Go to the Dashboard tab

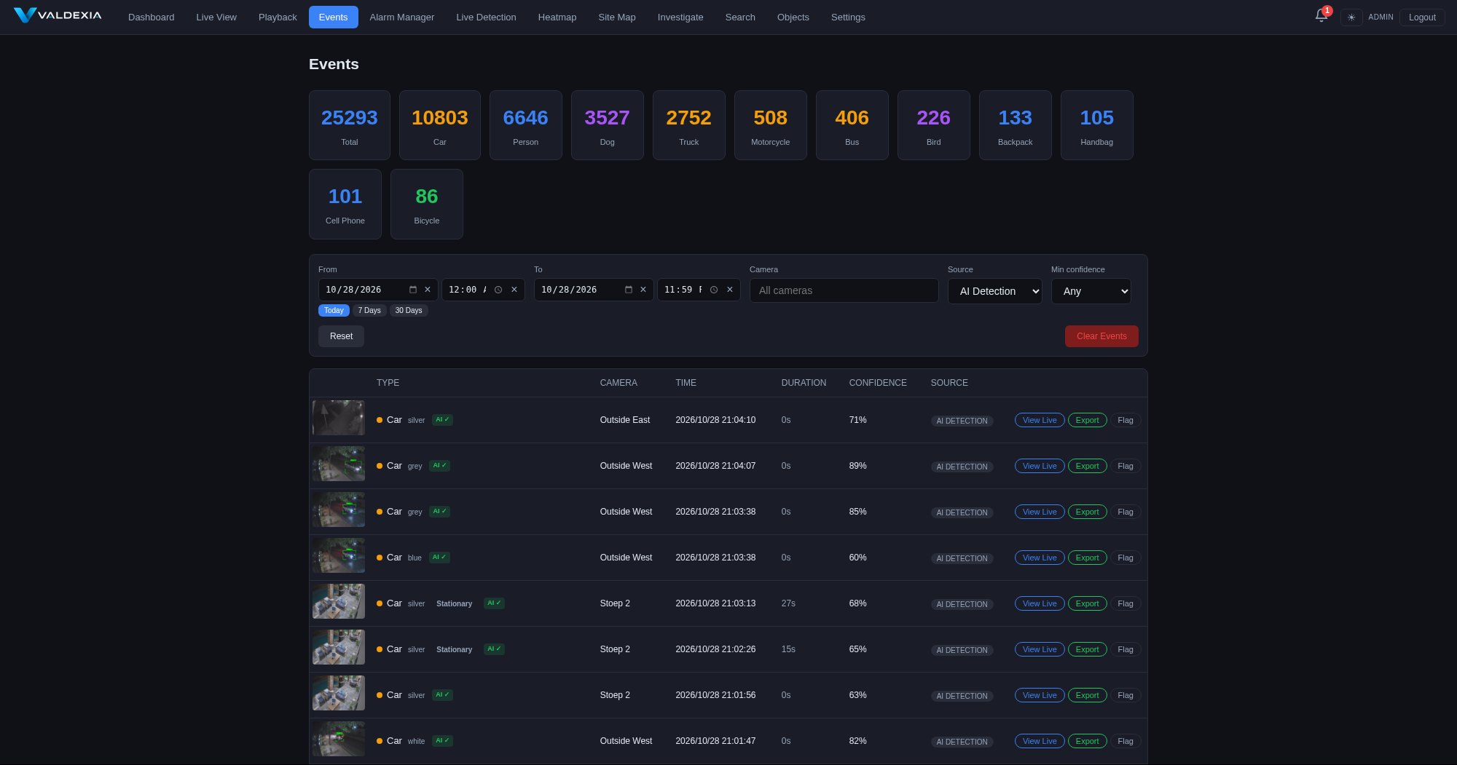152,17
